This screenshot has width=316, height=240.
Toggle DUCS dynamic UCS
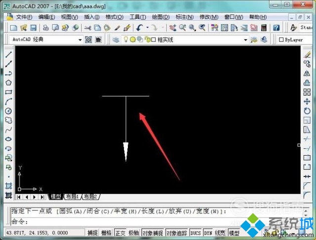click(x=196, y=233)
